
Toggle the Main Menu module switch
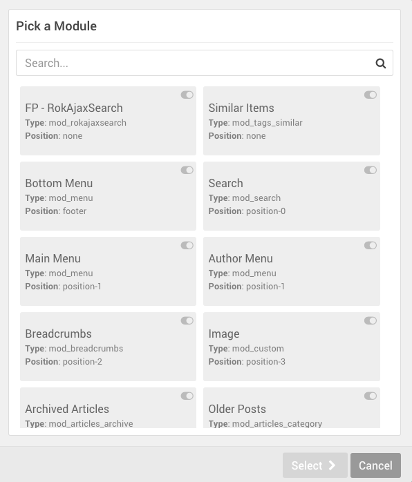pos(187,246)
